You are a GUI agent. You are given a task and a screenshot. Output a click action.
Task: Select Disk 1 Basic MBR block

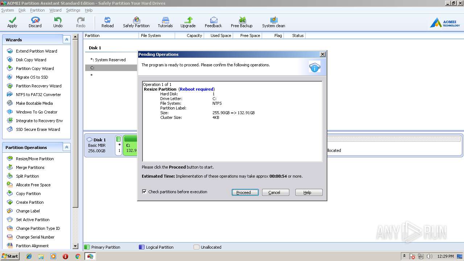(x=99, y=145)
